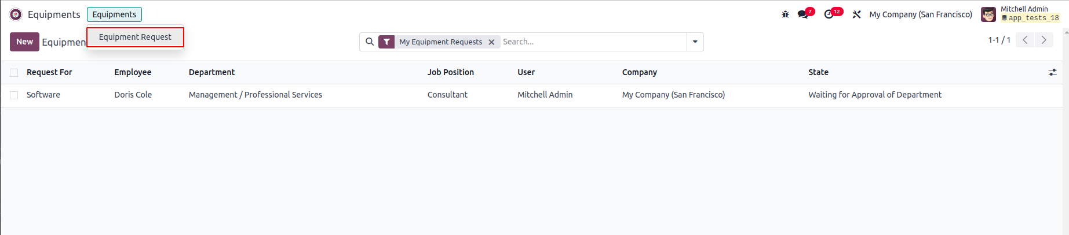This screenshot has height=235, width=1069.
Task: Open the conversations messages icon
Action: click(x=803, y=14)
